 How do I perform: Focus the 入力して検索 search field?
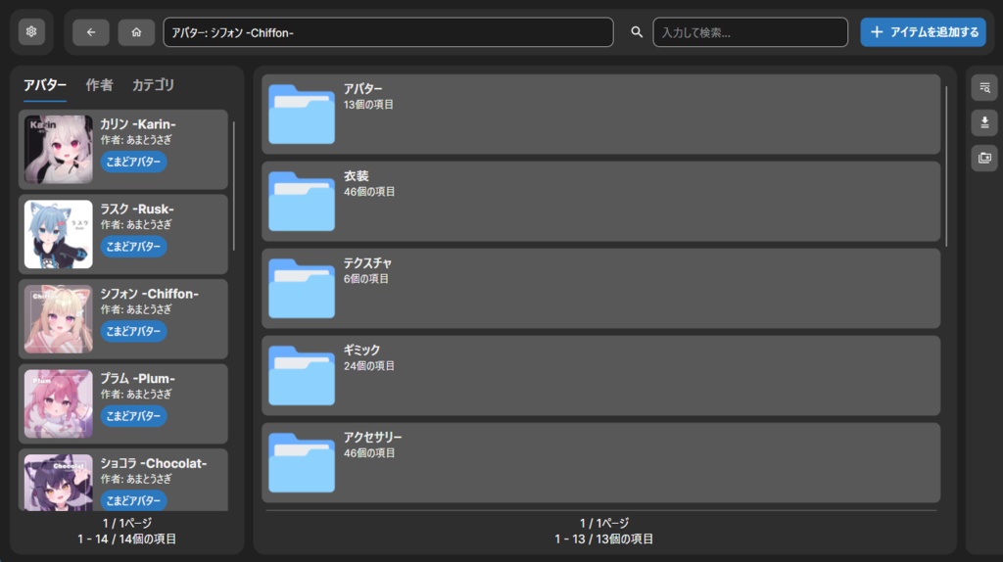pos(750,32)
